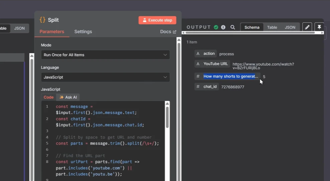This screenshot has width=330, height=181.
Task: Select the JSON tab in the input panel
Action: (19, 28)
